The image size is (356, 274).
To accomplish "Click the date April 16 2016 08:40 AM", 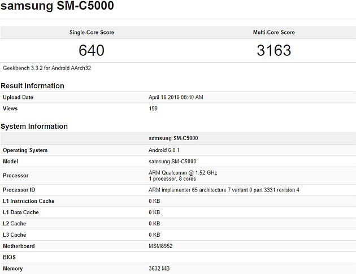I will tap(176, 97).
